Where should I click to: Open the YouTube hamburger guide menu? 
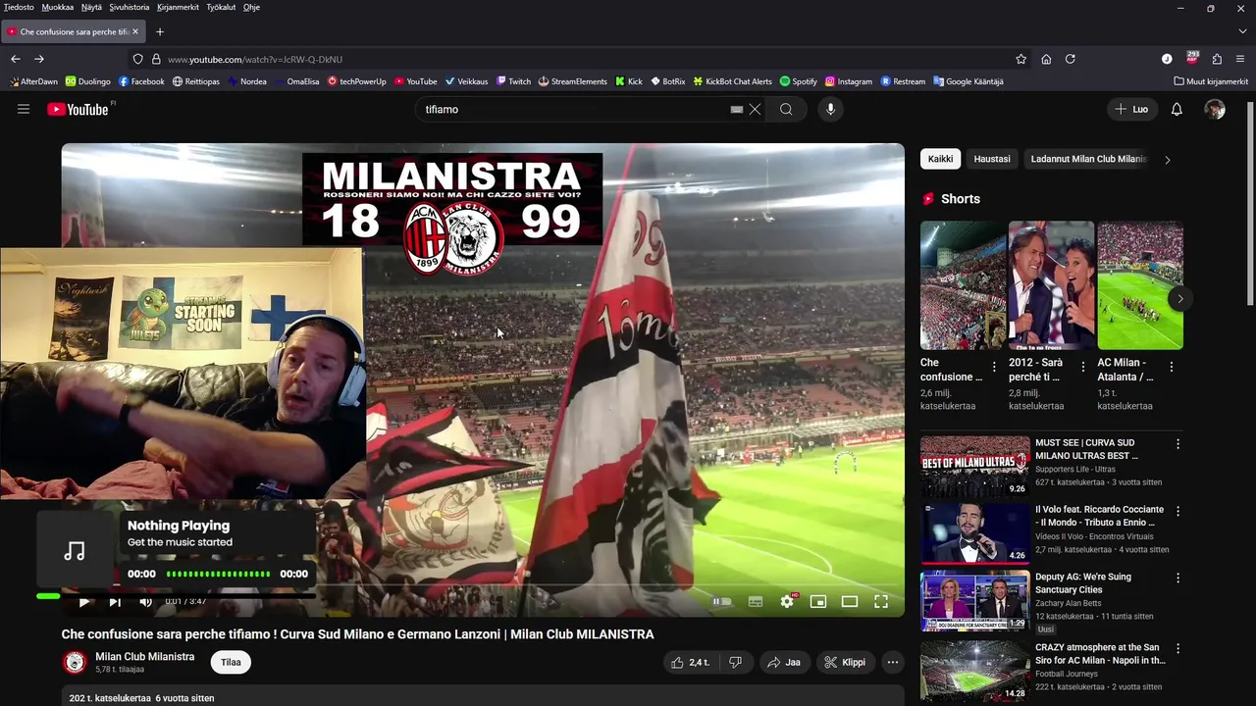pos(24,109)
